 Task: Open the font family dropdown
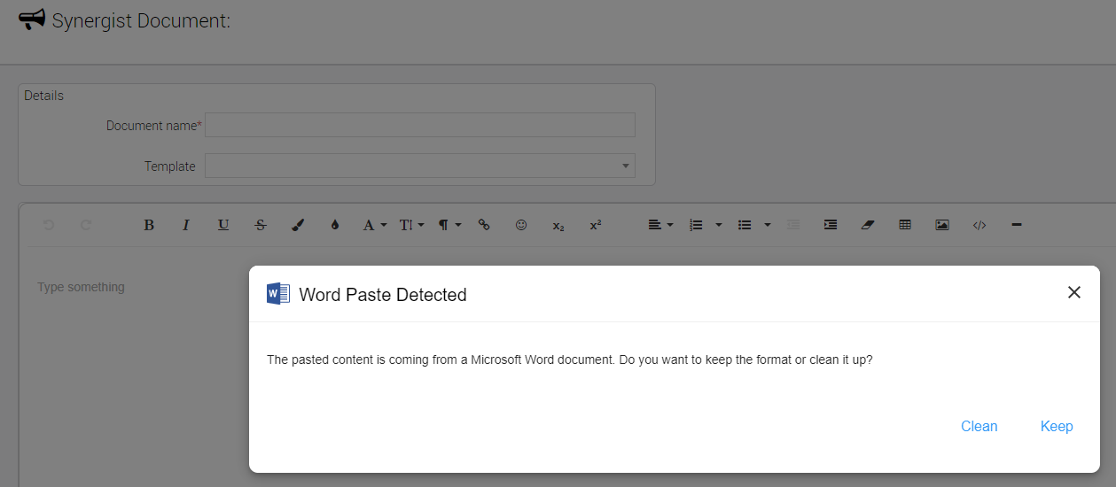pyautogui.click(x=374, y=225)
